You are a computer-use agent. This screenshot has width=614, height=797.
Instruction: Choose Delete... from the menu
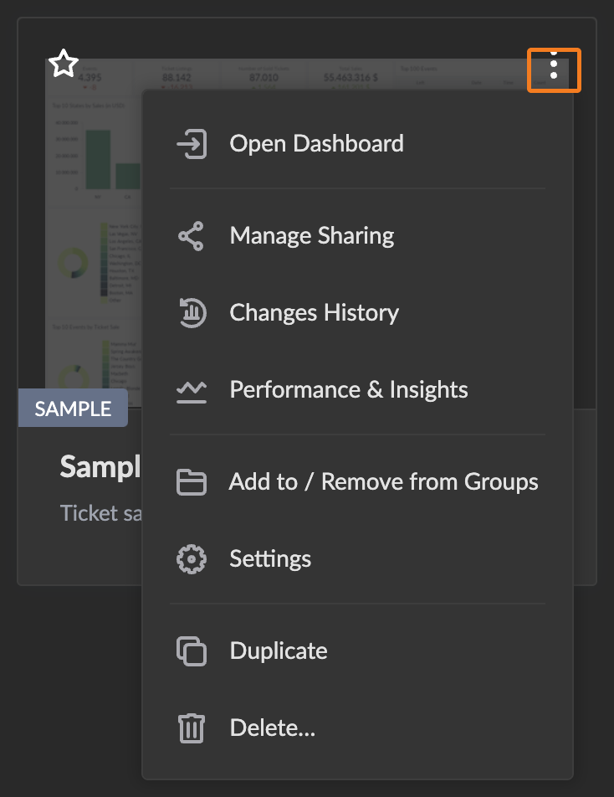click(357, 728)
